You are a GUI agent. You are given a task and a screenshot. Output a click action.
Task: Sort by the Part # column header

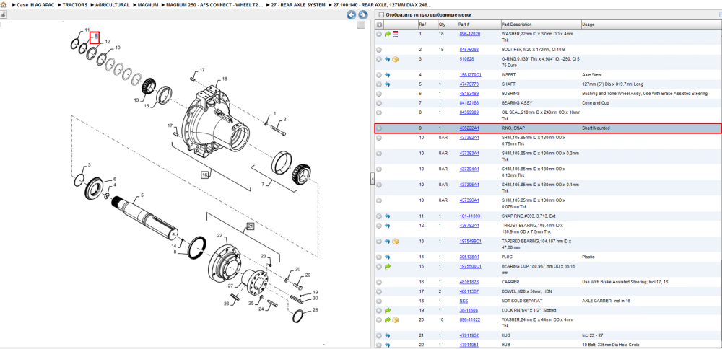[464, 25]
